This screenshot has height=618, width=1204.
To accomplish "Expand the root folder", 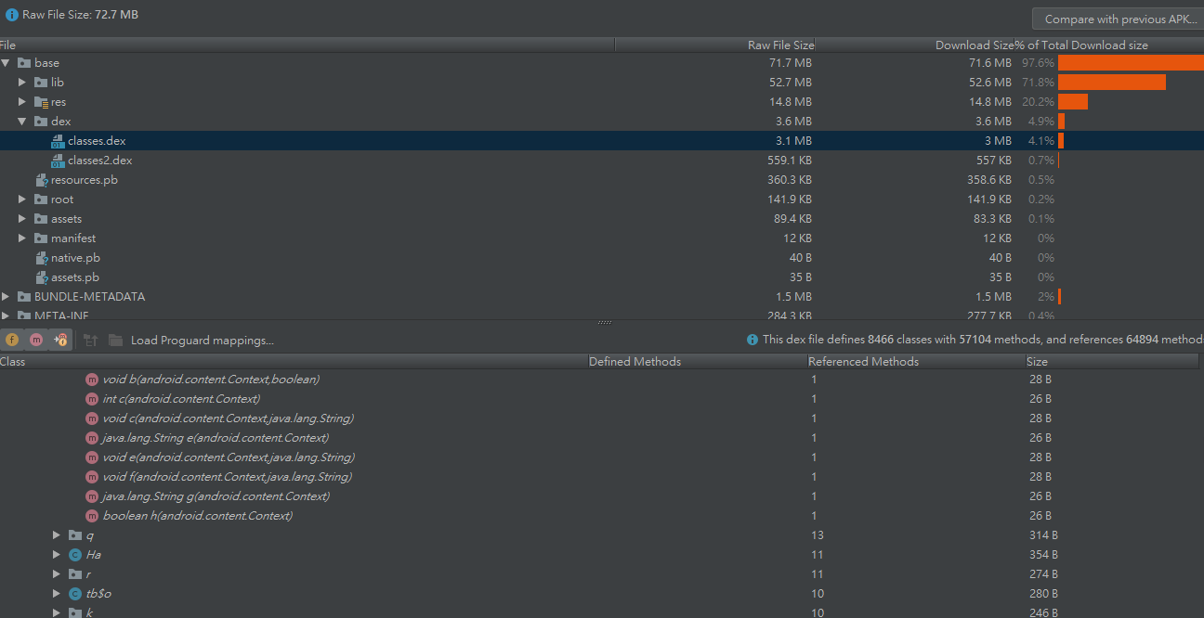I will coord(22,200).
